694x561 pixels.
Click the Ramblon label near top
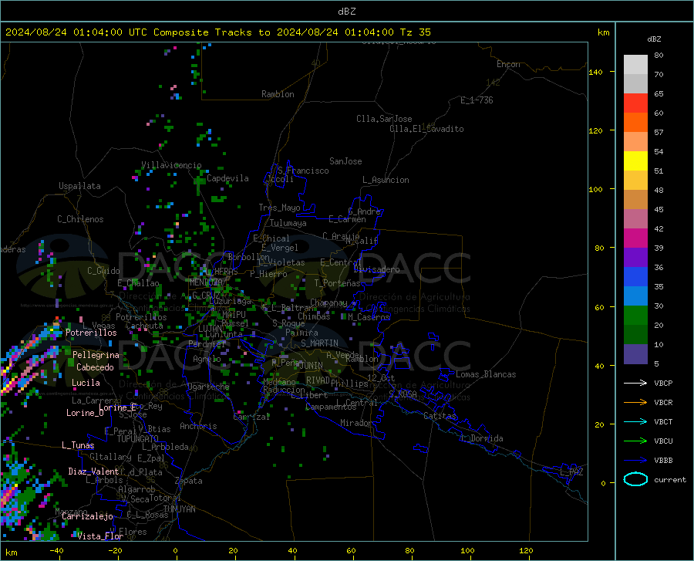point(278,94)
